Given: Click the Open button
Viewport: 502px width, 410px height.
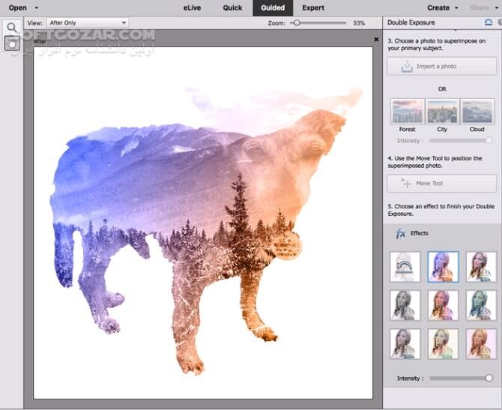Looking at the screenshot, I should click(x=18, y=8).
